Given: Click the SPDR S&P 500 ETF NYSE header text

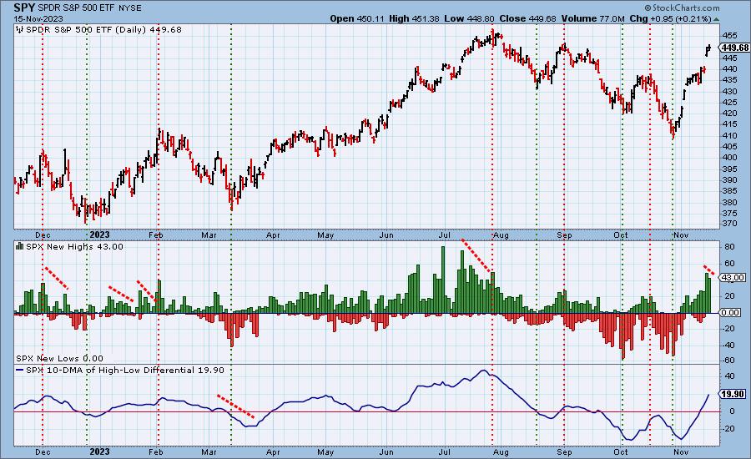Looking at the screenshot, I should pyautogui.click(x=89, y=8).
